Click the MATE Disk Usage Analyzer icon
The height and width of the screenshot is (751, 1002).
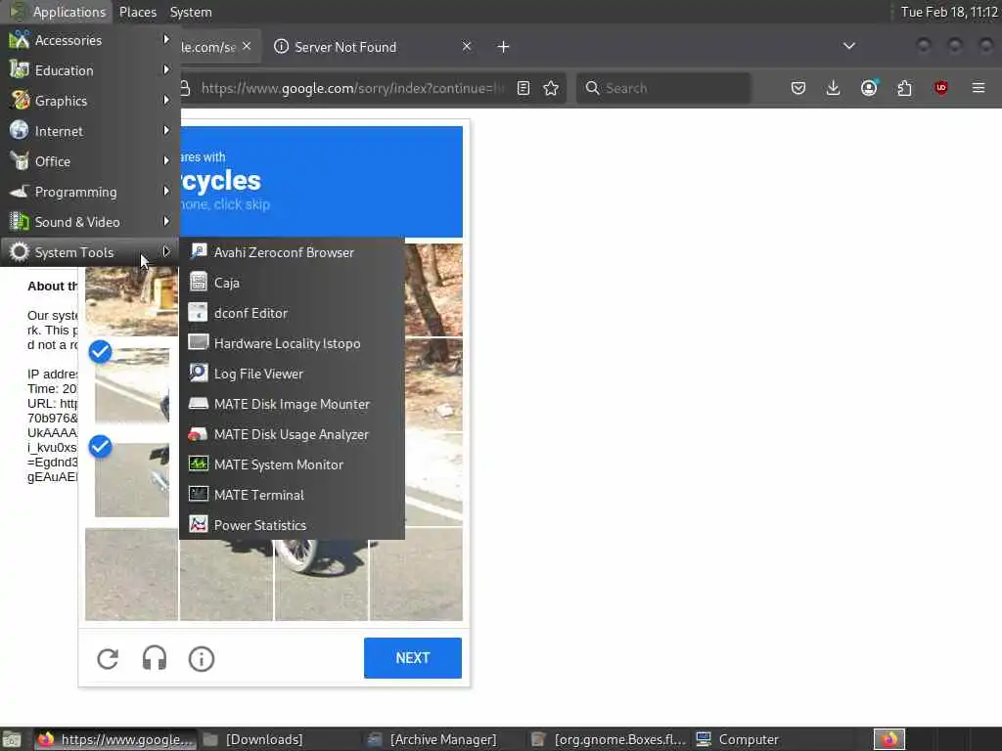point(198,433)
